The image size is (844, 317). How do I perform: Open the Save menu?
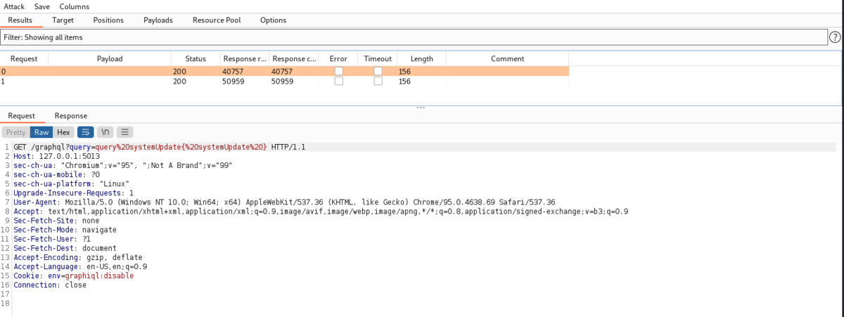click(x=42, y=6)
